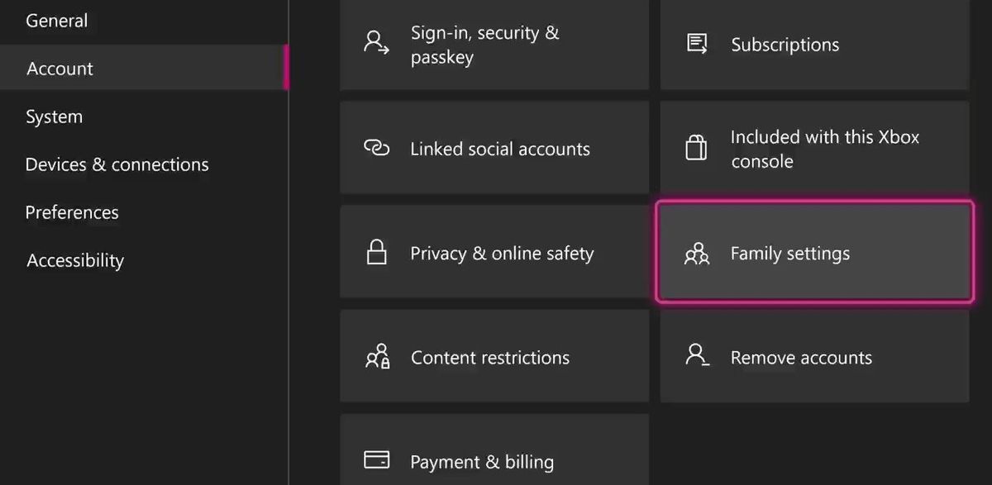This screenshot has height=485, width=992.
Task: Switch to the General settings tab
Action: click(x=56, y=21)
